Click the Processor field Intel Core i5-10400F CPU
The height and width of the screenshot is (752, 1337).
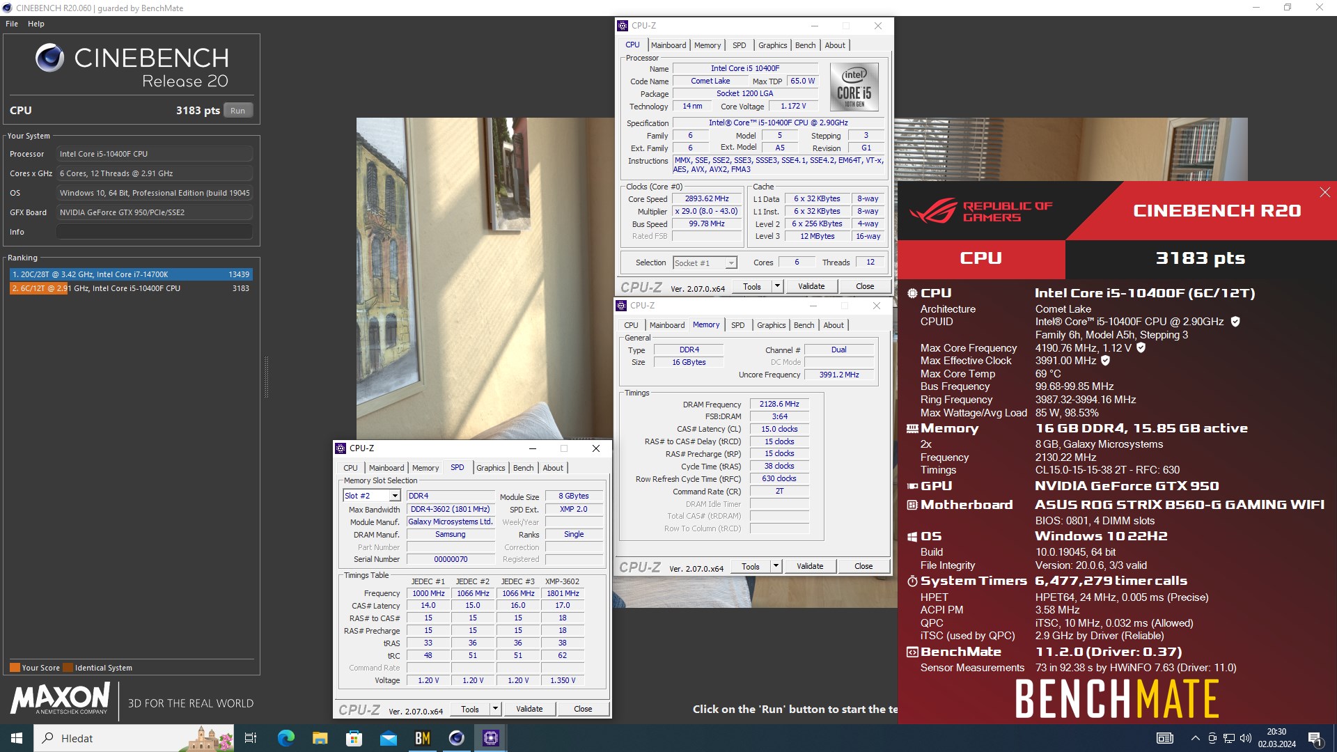click(x=155, y=154)
